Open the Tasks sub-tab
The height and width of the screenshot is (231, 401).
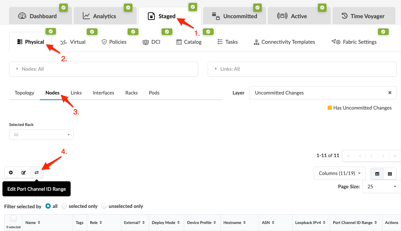click(228, 42)
